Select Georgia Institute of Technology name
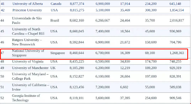This screenshot has width=191, height=104. pyautogui.click(x=26, y=98)
